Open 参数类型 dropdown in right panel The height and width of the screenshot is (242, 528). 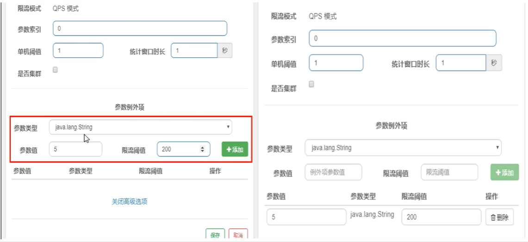tap(403, 148)
